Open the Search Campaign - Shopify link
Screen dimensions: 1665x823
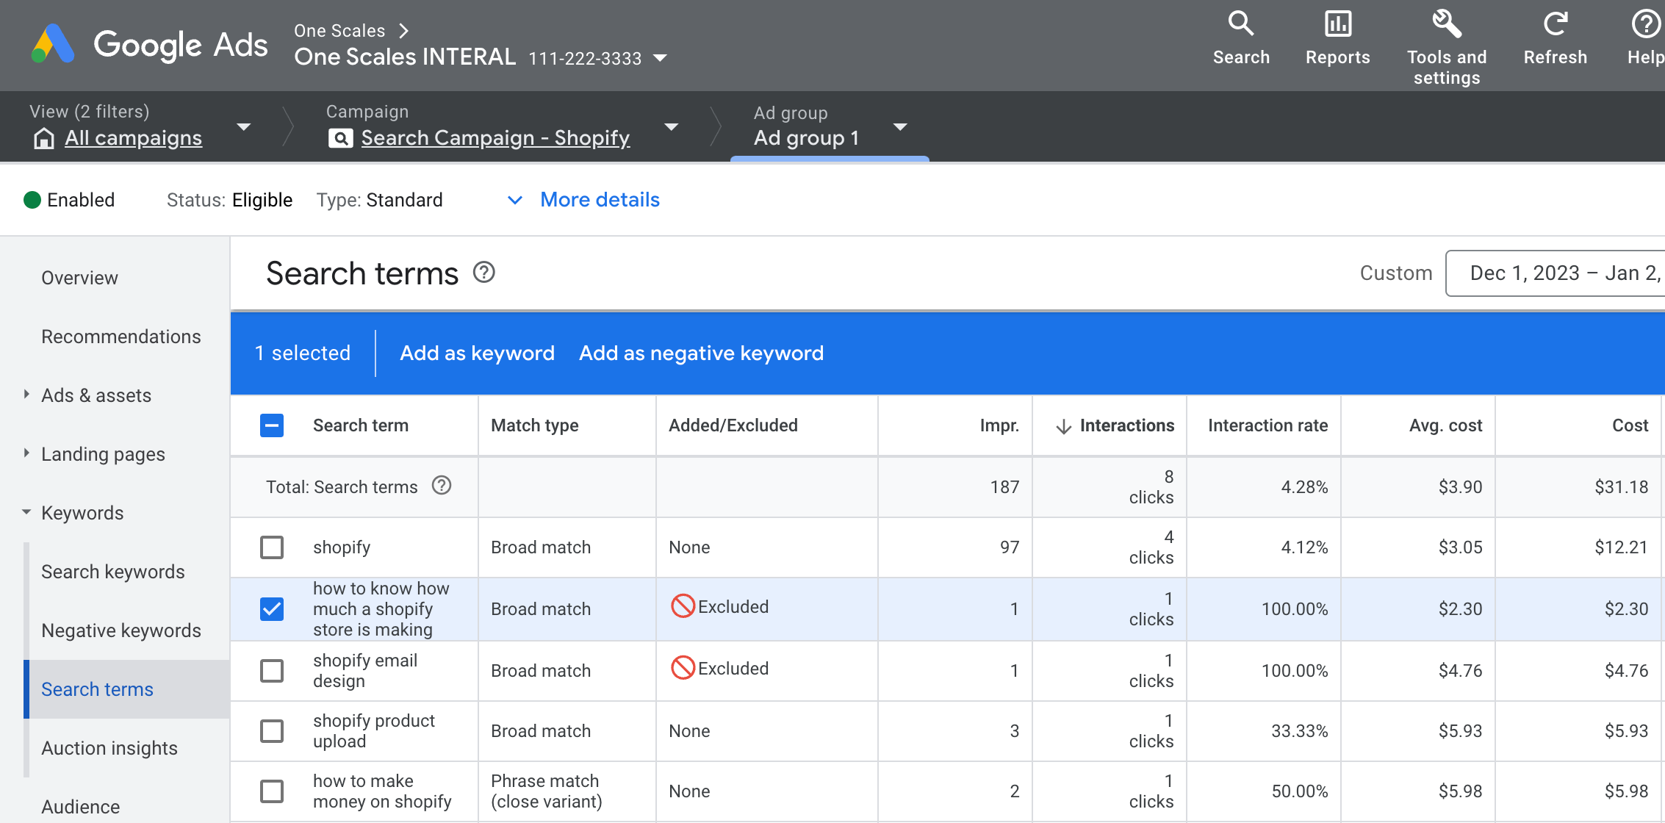(495, 138)
